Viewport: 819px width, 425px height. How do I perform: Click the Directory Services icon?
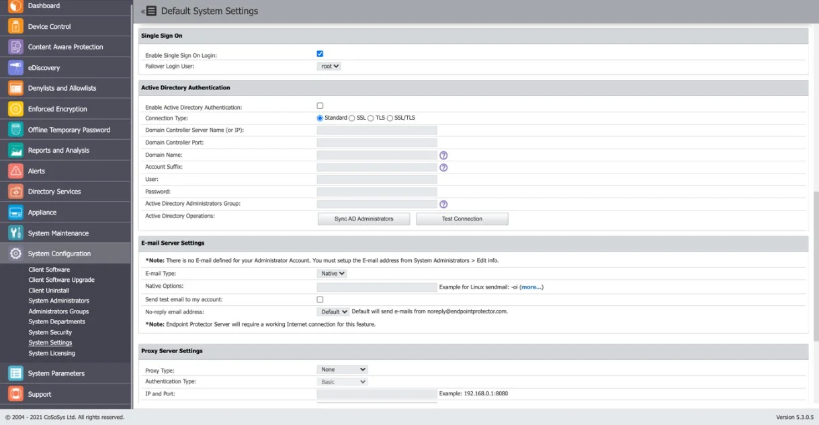pos(15,192)
